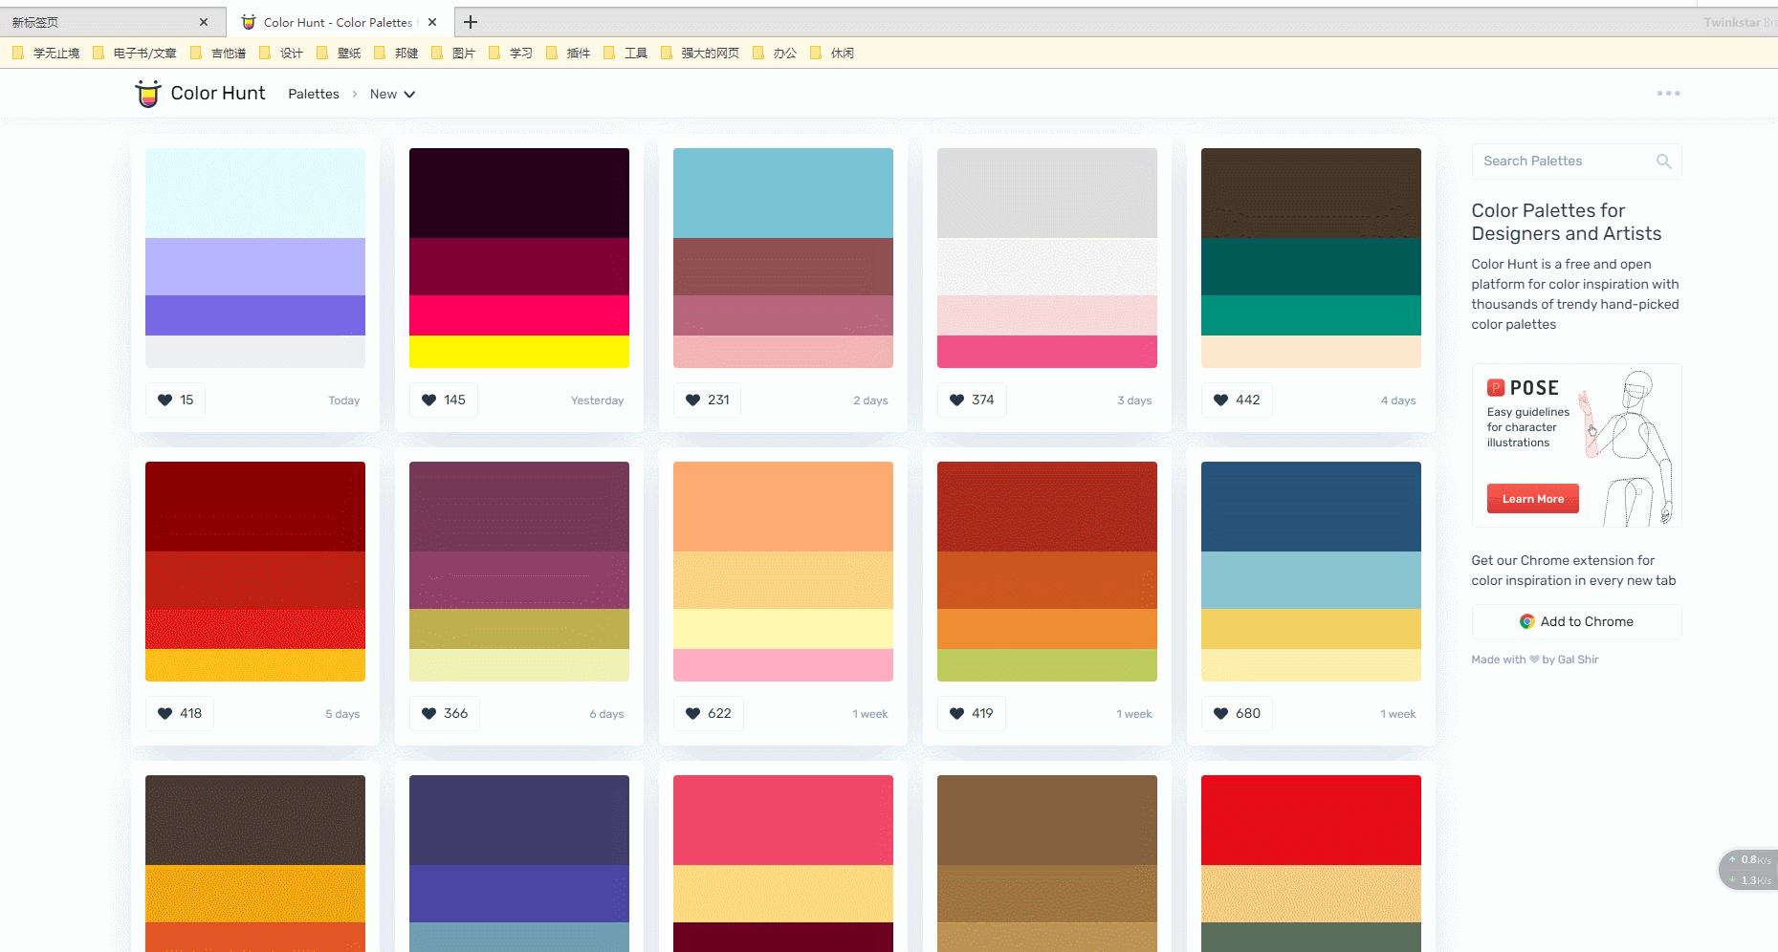Open the 设计 bookmark folder
This screenshot has height=952, width=1778.
coord(282,53)
